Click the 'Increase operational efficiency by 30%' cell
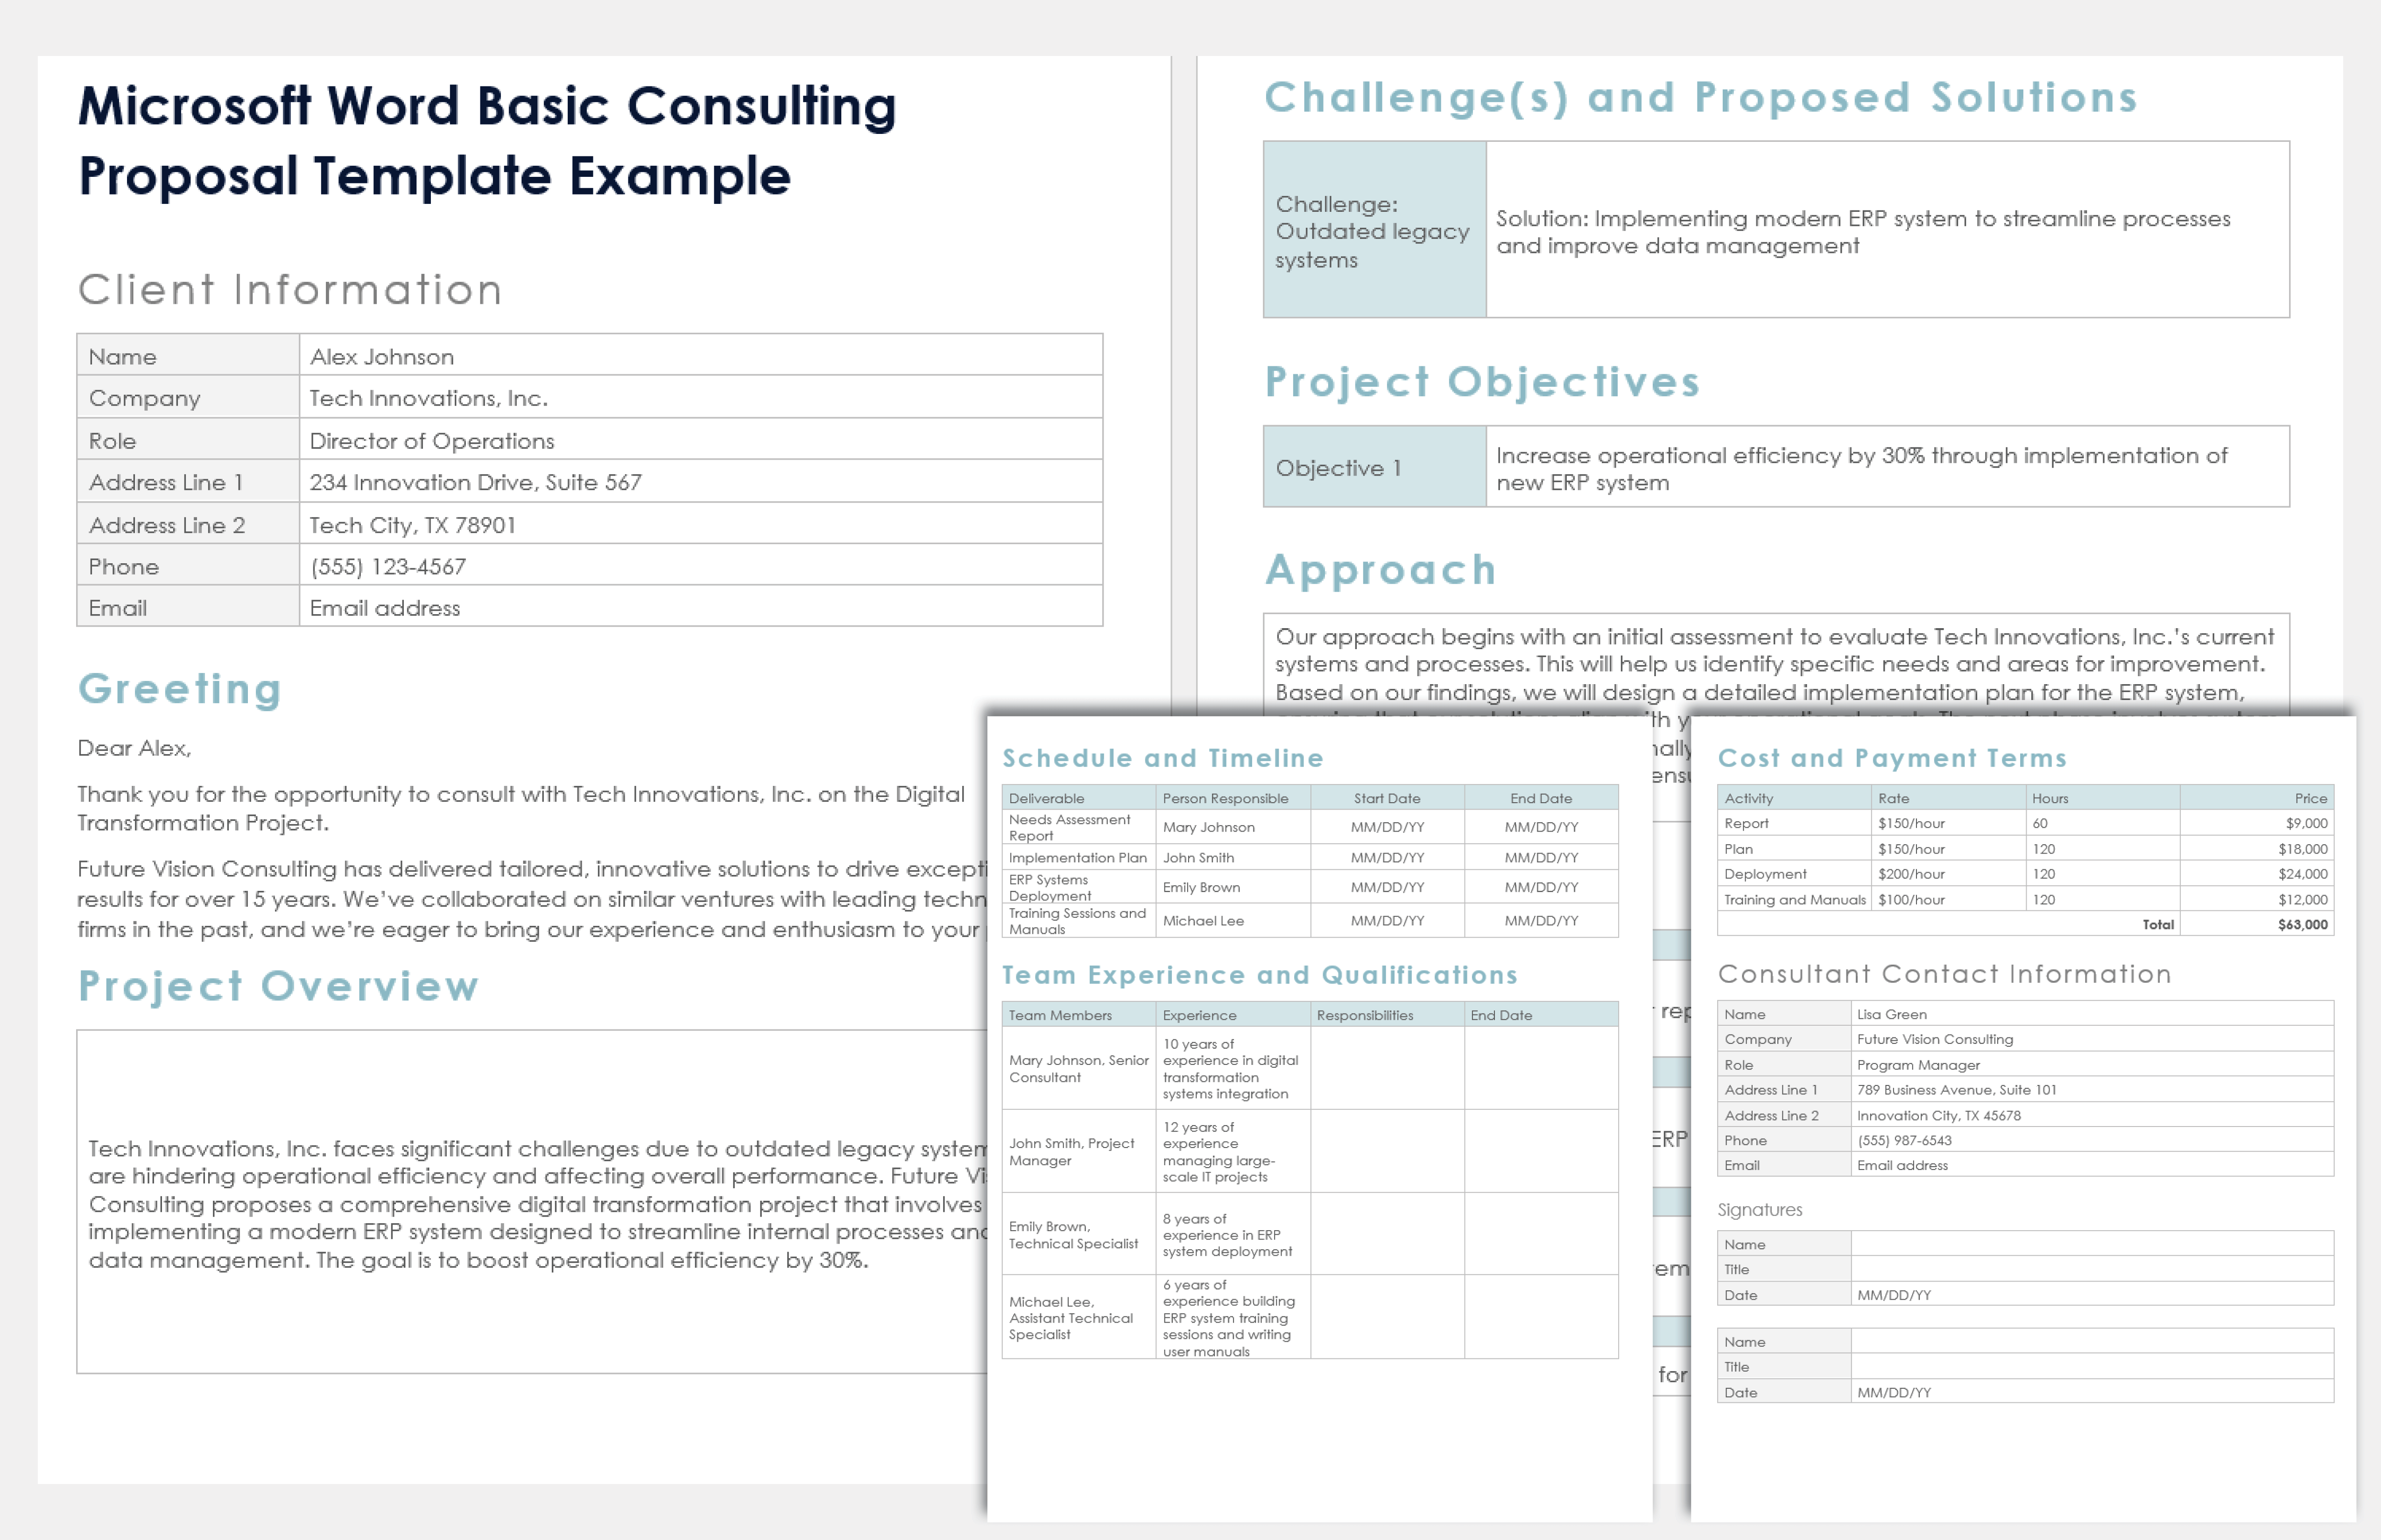 (1888, 467)
